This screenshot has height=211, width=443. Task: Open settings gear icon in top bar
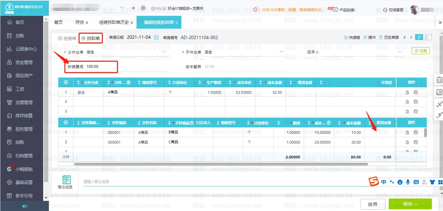(x=143, y=8)
